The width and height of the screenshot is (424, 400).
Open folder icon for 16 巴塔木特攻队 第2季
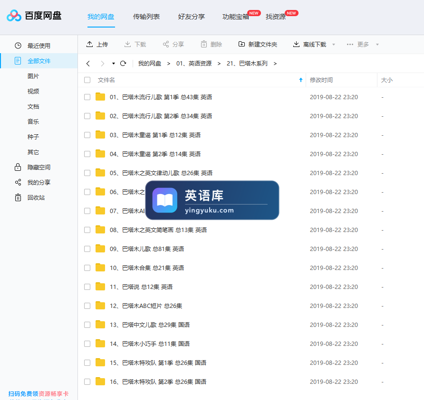click(x=100, y=381)
